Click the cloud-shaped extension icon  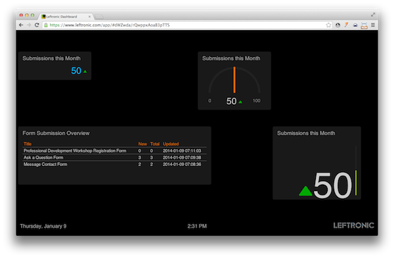pos(355,25)
